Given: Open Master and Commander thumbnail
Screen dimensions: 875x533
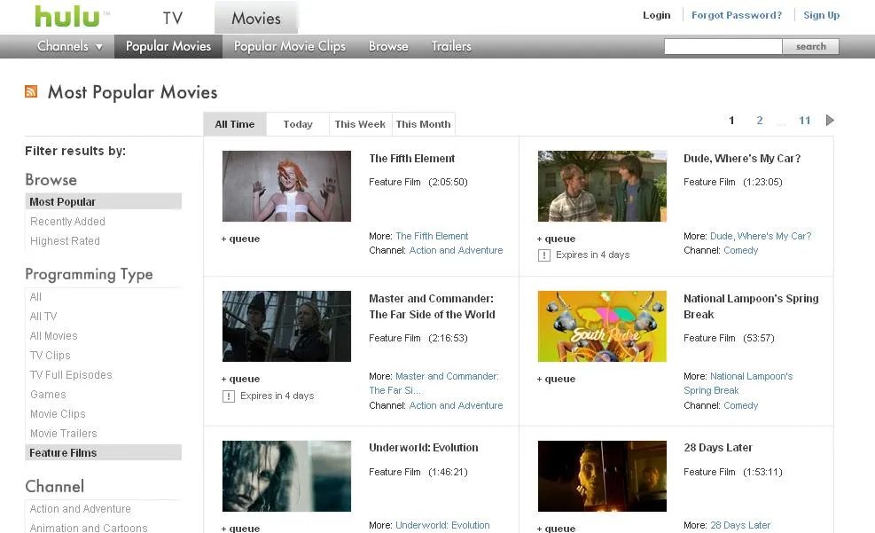Looking at the screenshot, I should (287, 326).
